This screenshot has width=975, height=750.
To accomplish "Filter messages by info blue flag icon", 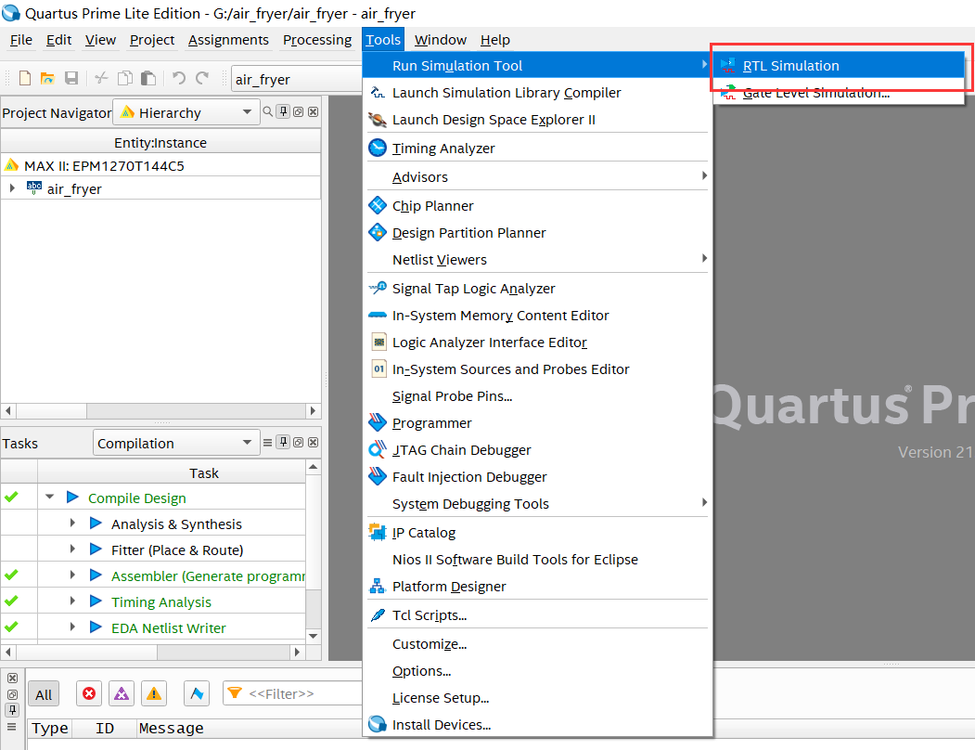I will (197, 693).
